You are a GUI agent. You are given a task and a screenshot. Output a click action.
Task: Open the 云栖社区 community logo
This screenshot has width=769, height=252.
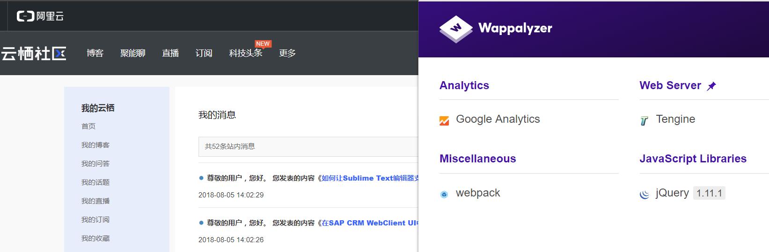pyautogui.click(x=33, y=53)
